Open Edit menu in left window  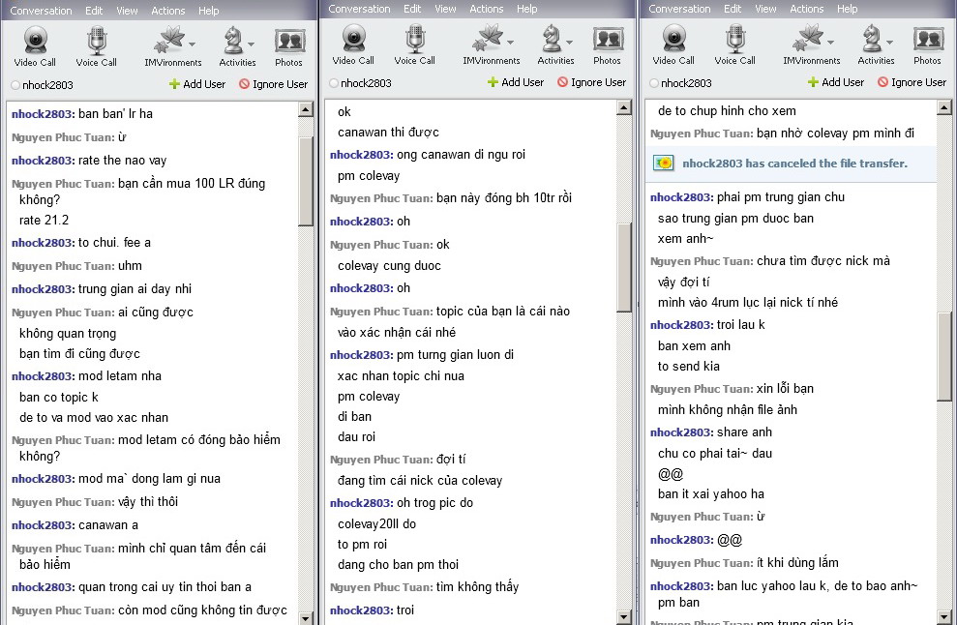pyautogui.click(x=94, y=11)
